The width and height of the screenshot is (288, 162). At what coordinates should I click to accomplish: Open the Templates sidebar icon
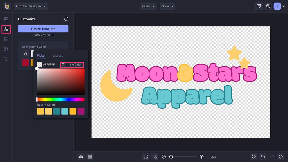tap(6, 39)
